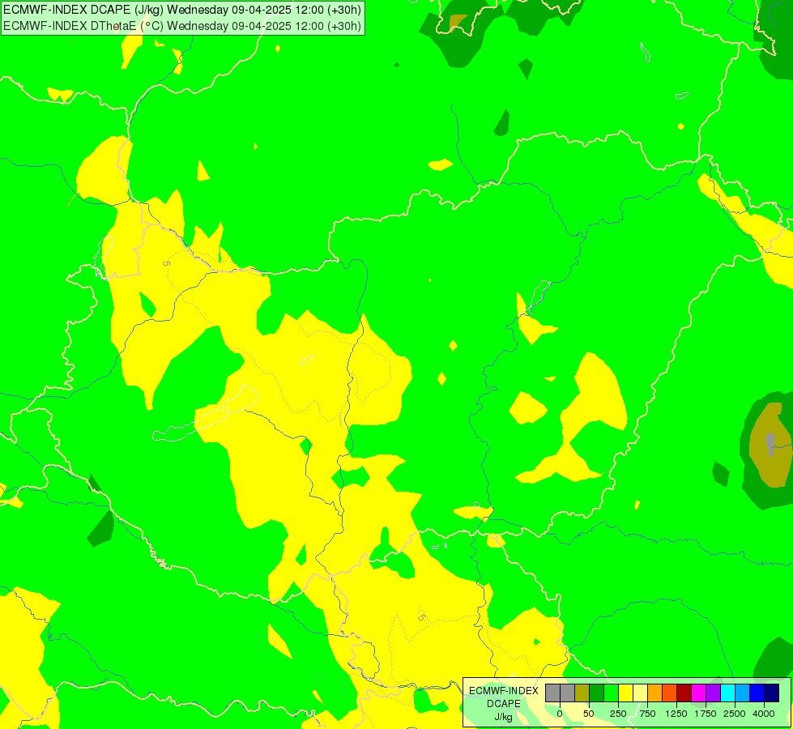
Task: Click the legend tick value 50
Action: pyautogui.click(x=589, y=714)
